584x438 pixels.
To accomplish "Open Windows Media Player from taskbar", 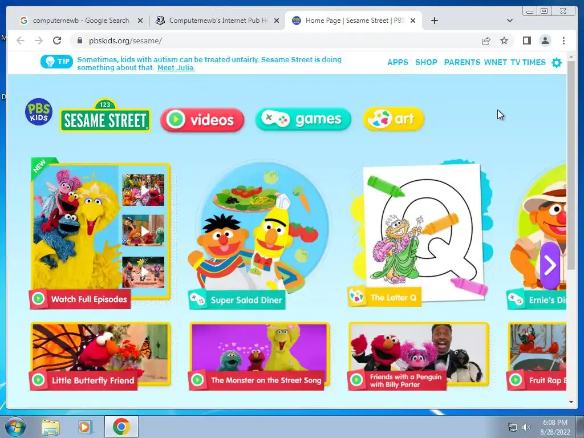I will (85, 427).
